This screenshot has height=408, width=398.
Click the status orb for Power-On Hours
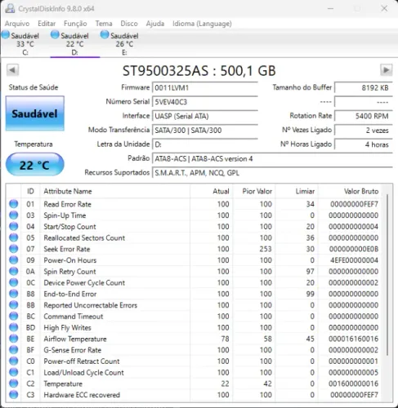tap(14, 260)
